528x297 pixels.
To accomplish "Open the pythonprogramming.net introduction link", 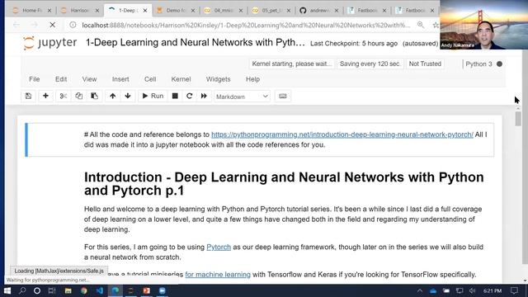I will [x=342, y=134].
